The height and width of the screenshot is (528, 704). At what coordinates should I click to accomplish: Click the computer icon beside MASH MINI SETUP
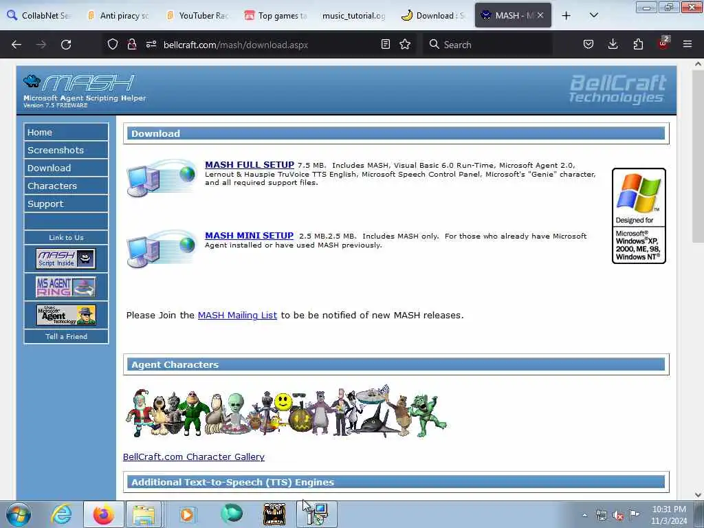(x=161, y=249)
